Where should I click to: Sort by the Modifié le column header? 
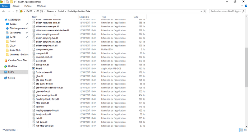click(x=84, y=17)
